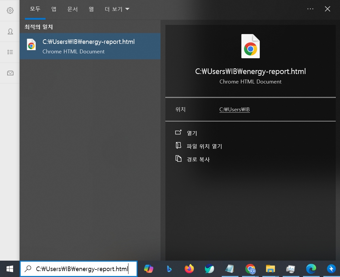Open File Explorer from the taskbar

[x=271, y=269]
